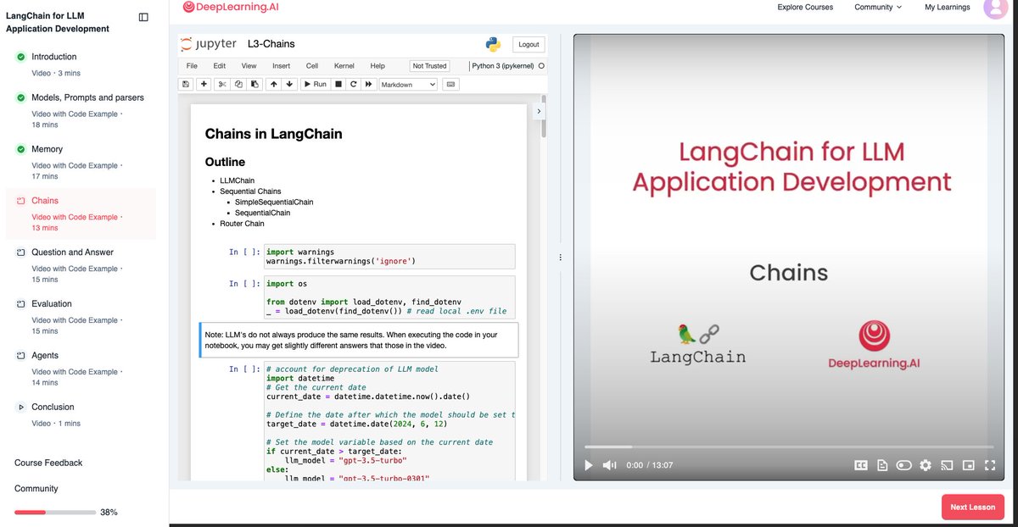Expand the Community dropdown in header
This screenshot has width=1018, height=527.
click(879, 7)
